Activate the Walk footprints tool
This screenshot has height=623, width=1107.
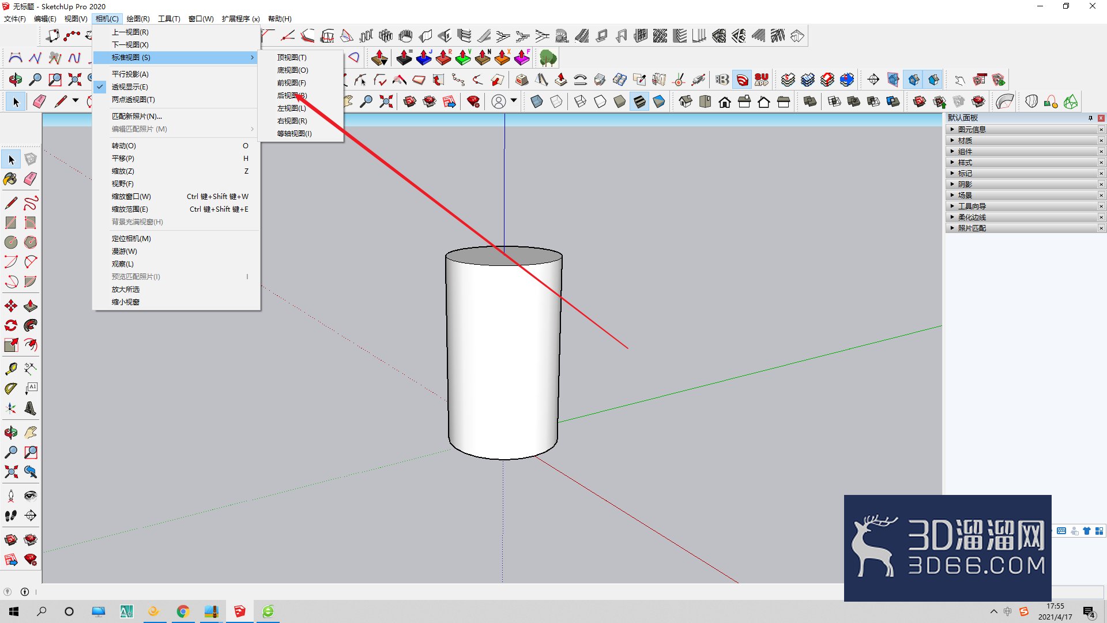(11, 516)
